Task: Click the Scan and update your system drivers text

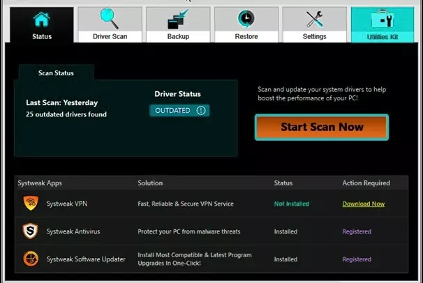Action: (322, 93)
